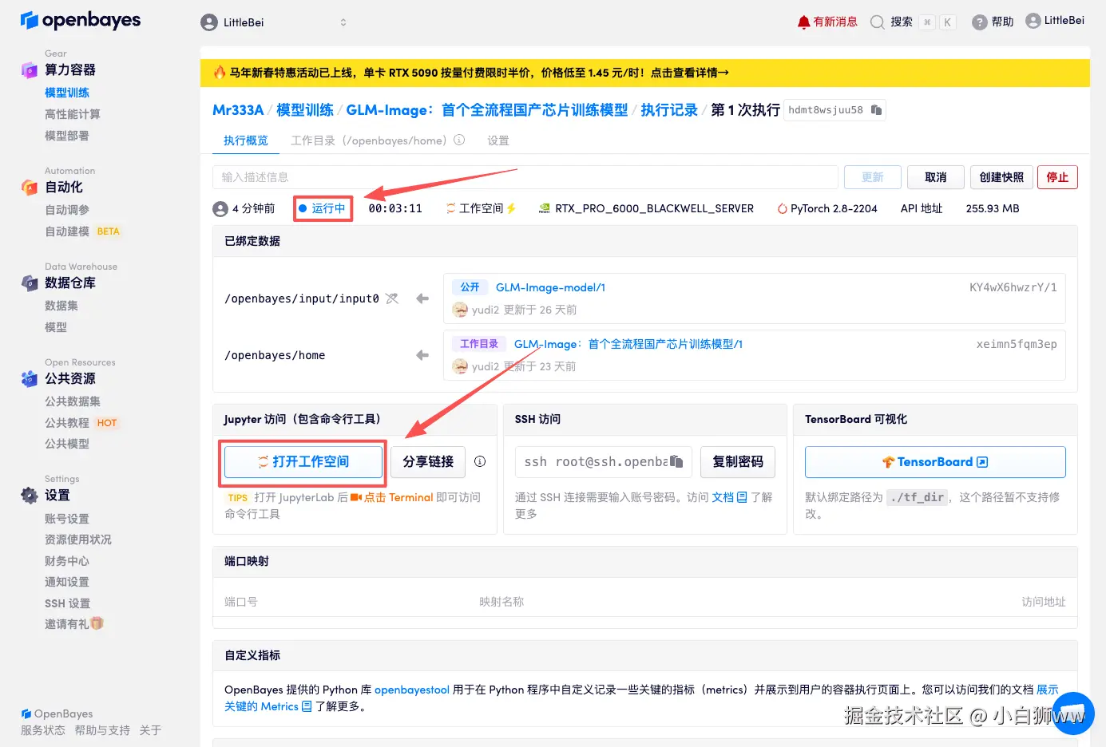1106x747 pixels.
Task: Open the 自动化 section icon
Action: coord(30,188)
